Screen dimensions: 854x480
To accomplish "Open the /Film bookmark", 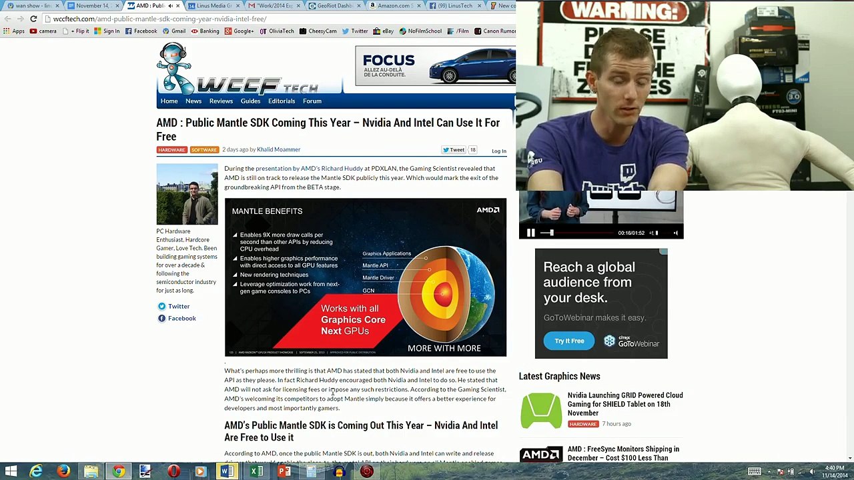I will click(458, 31).
